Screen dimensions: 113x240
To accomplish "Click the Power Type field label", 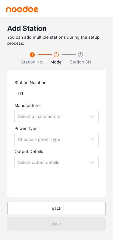I will [x=26, y=128].
